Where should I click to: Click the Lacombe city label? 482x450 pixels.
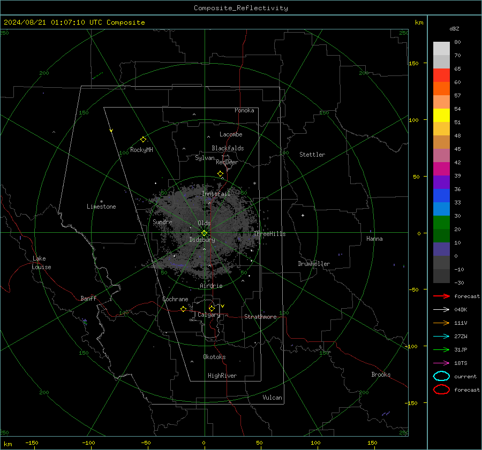click(x=231, y=134)
